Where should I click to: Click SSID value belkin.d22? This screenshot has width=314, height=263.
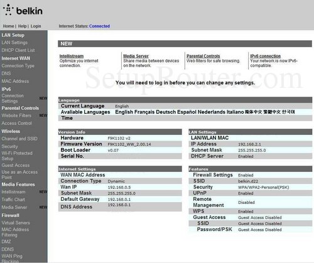coord(248,181)
